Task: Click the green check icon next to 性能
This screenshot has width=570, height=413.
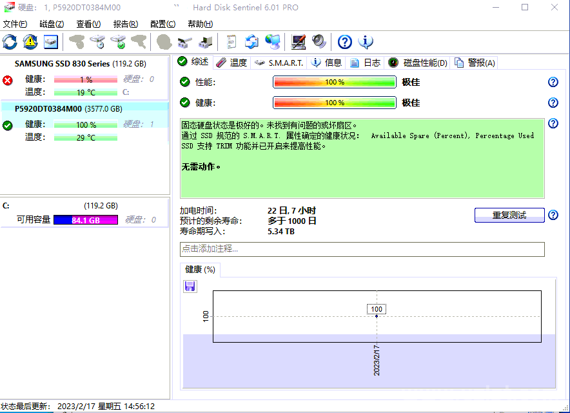Action: [185, 82]
